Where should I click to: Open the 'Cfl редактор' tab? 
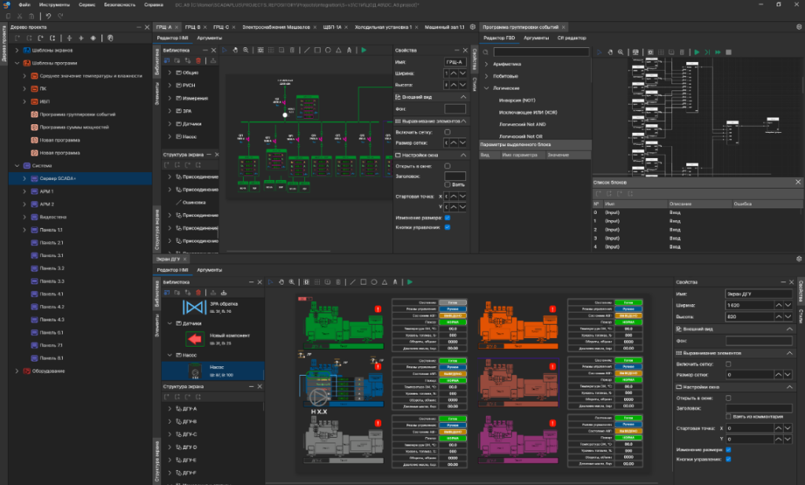pos(572,38)
